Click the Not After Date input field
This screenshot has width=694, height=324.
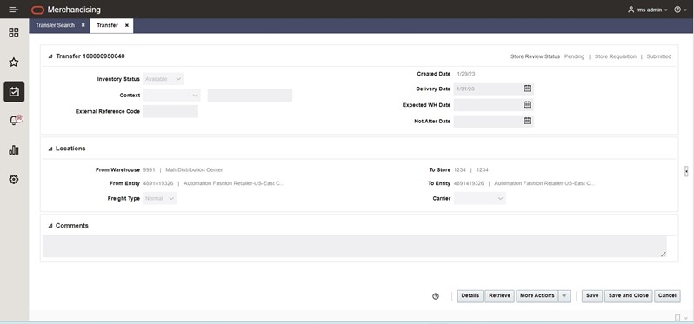[487, 121]
